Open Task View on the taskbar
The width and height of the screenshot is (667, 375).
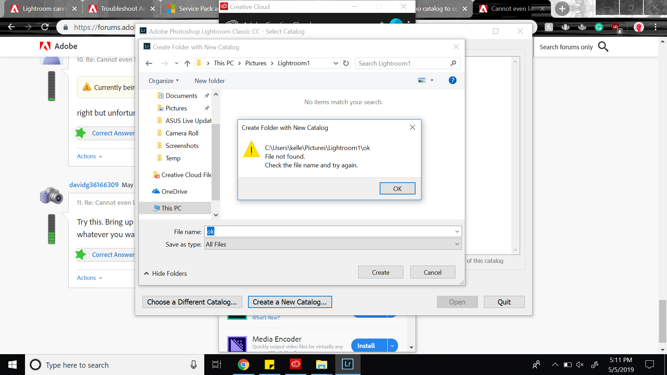216,365
